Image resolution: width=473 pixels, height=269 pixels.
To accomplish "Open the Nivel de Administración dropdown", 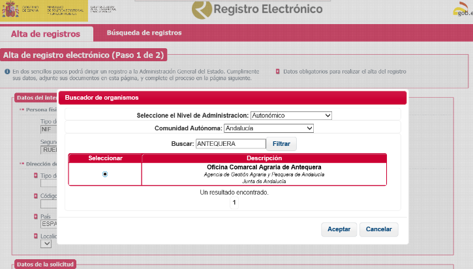I will click(291, 115).
